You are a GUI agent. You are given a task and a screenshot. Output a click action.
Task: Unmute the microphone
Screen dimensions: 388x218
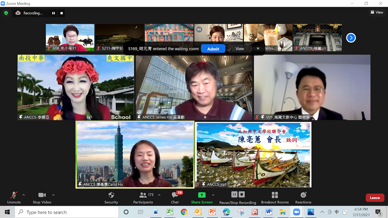14,197
